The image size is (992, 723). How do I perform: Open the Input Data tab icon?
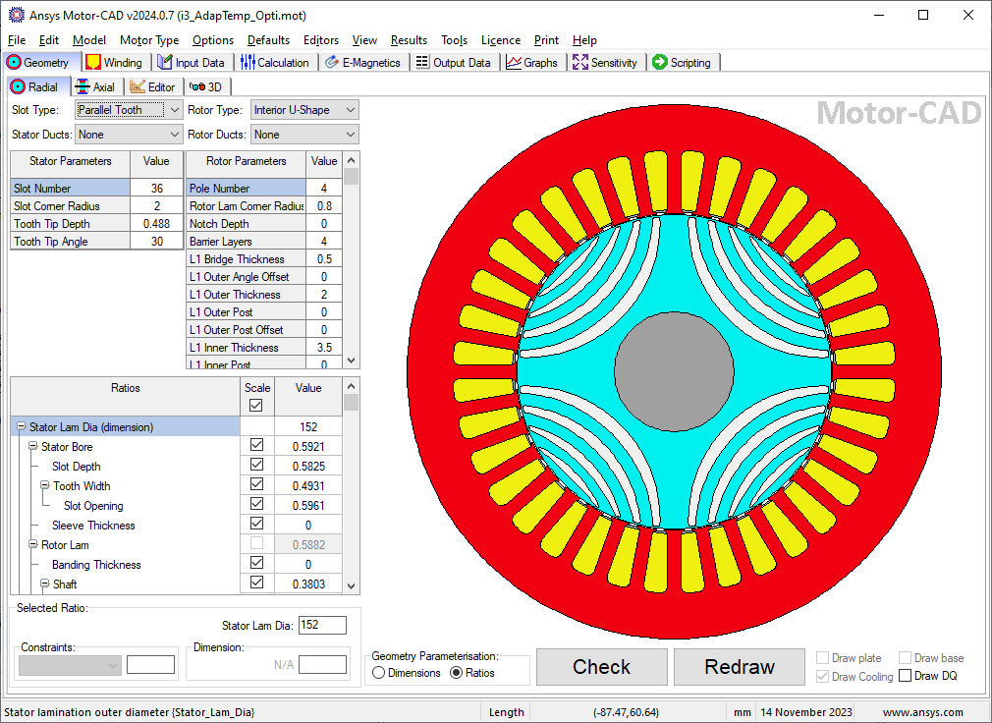(164, 62)
